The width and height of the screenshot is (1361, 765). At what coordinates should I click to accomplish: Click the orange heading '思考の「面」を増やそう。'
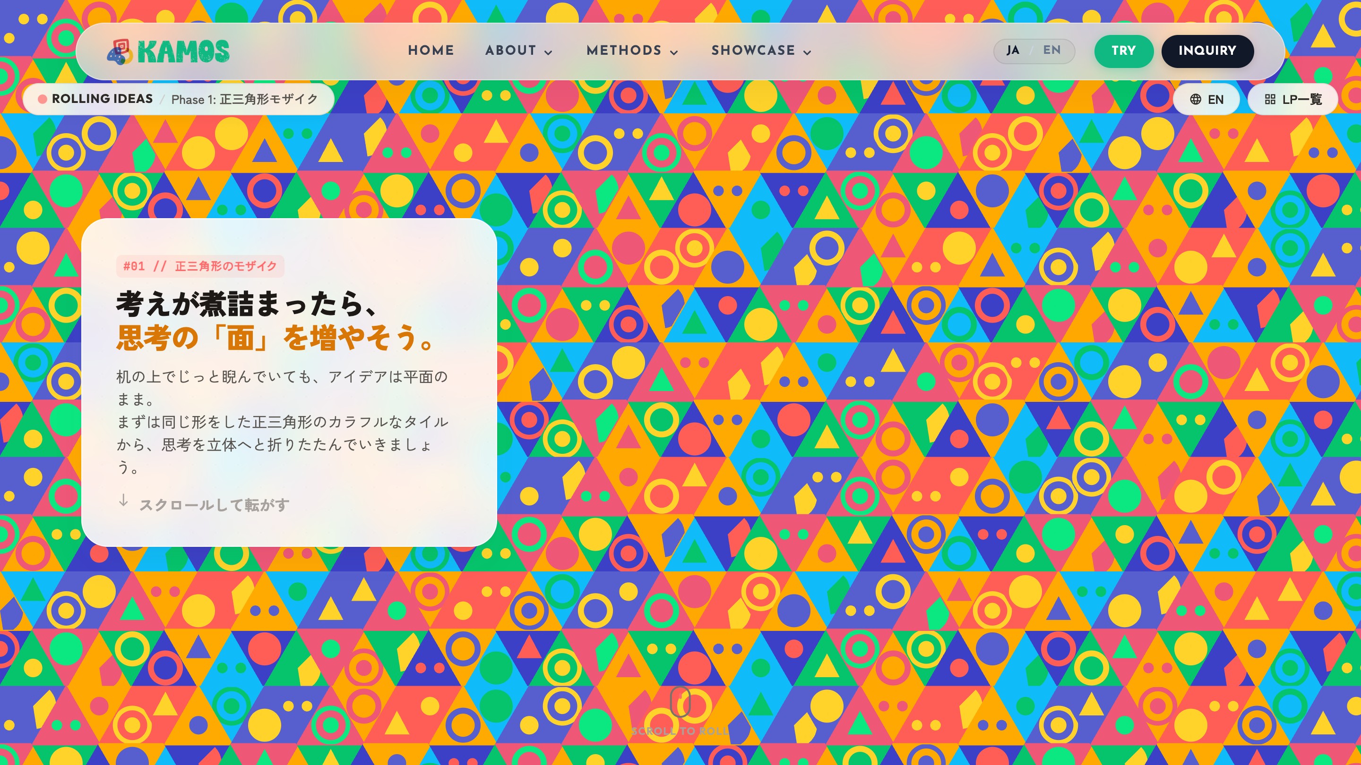pyautogui.click(x=276, y=337)
